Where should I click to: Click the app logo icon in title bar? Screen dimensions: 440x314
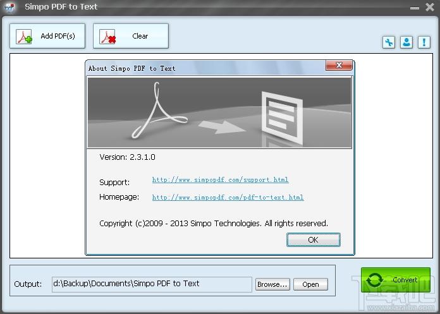tap(9, 7)
